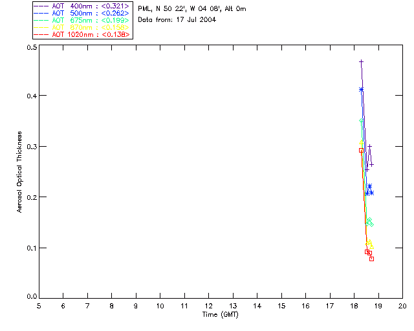Viewport: 414px width, 331px height.
Task: Click the Aerosol Optical Thickness y-axis label
Action: pyautogui.click(x=20, y=175)
